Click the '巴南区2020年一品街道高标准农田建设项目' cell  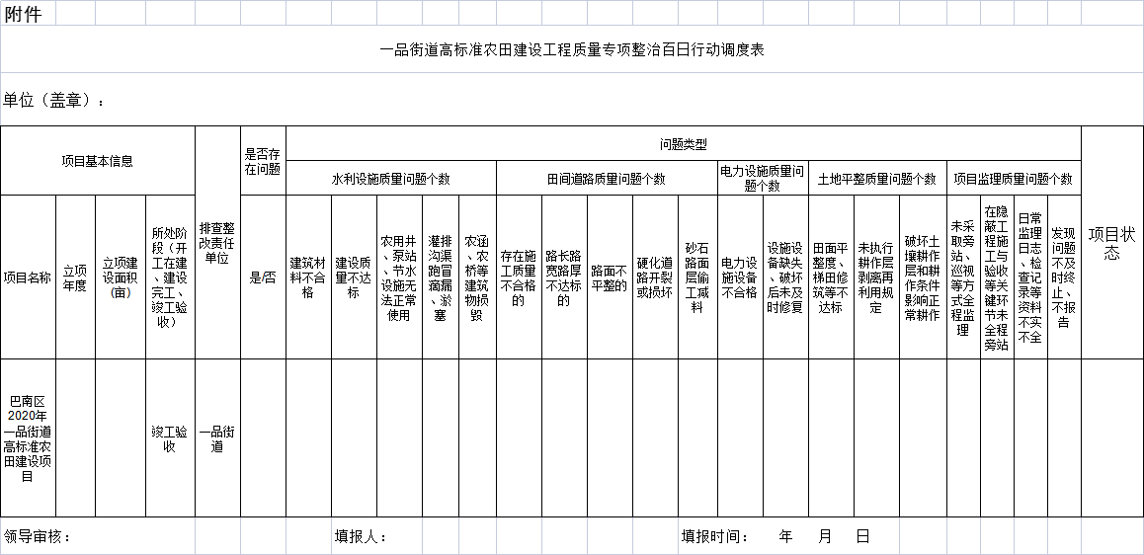click(x=28, y=438)
